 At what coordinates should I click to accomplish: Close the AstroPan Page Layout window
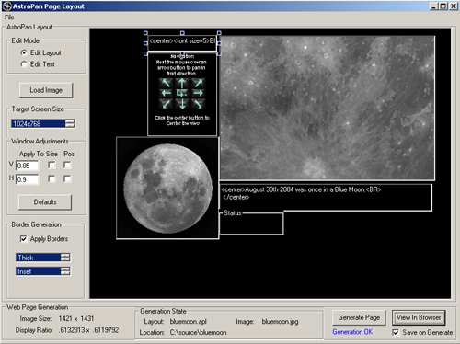[454, 6]
